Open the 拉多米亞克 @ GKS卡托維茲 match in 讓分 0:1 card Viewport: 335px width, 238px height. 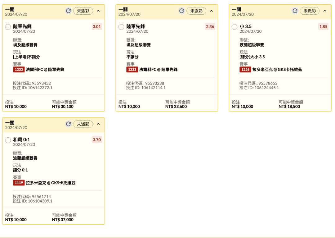coord(51,183)
